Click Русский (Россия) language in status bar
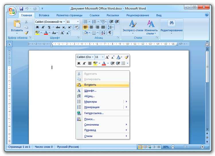The width and height of the screenshot is (215, 156). pos(68,147)
